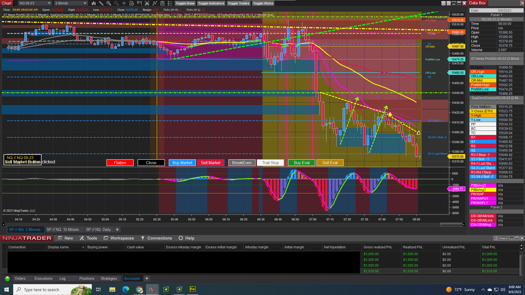Click the Trail Stop button
Image resolution: width=525 pixels, height=295 pixels.
270,163
